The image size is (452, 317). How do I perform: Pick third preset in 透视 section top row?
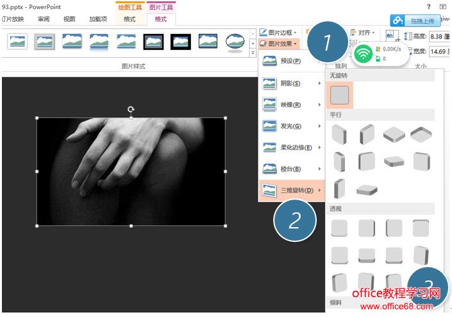click(394, 228)
